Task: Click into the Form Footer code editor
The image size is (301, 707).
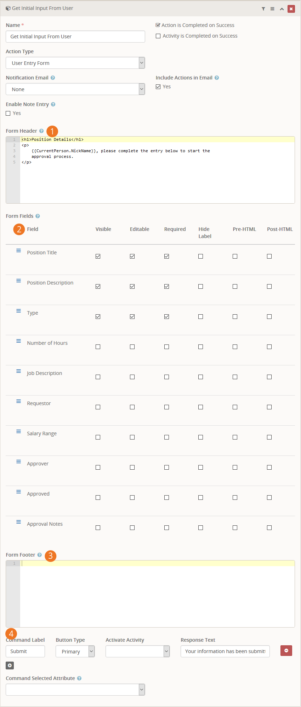Action: (x=150, y=594)
